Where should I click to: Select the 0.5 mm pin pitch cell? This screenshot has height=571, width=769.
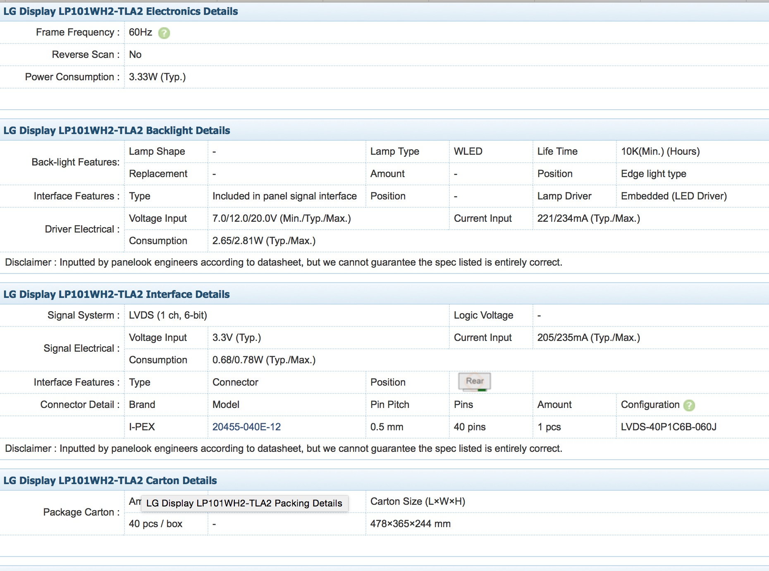click(x=387, y=427)
